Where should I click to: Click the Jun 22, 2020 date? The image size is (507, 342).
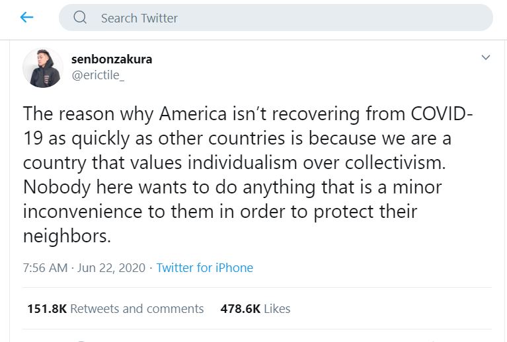(110, 268)
